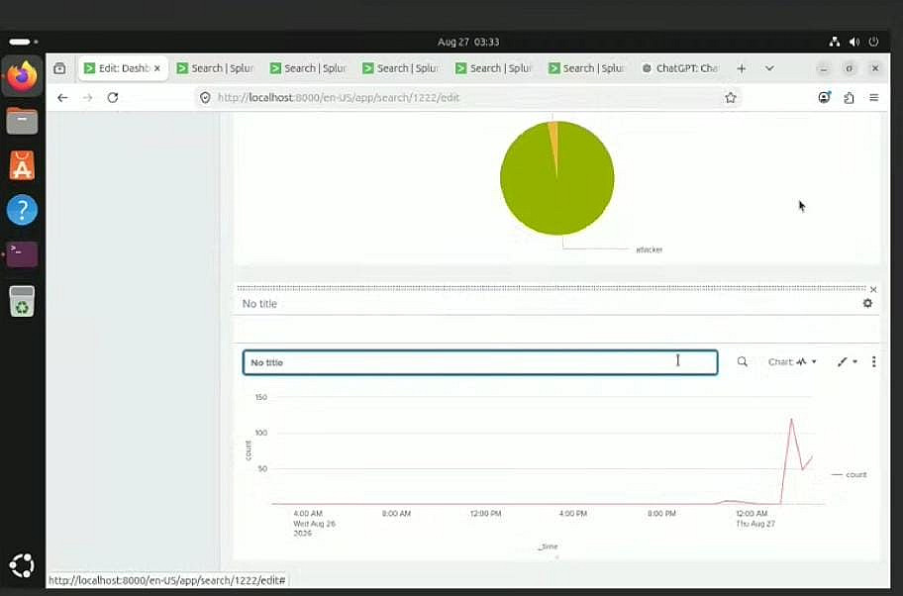Click the count legend entry in chart
Viewport: 903px width, 596px height.
pos(850,474)
